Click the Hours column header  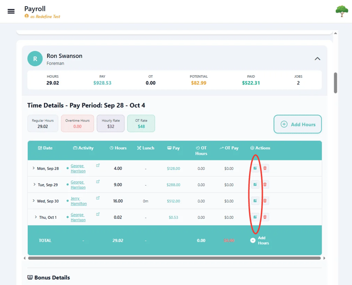tap(118, 148)
